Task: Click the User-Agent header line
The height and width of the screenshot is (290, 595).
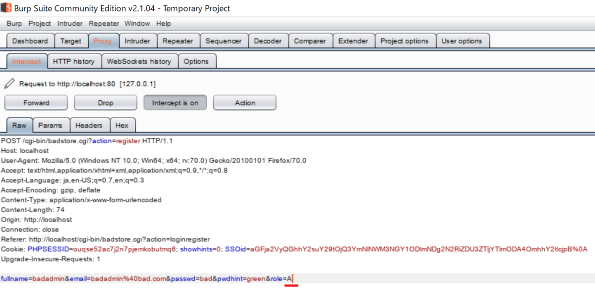Action: pyautogui.click(x=154, y=160)
